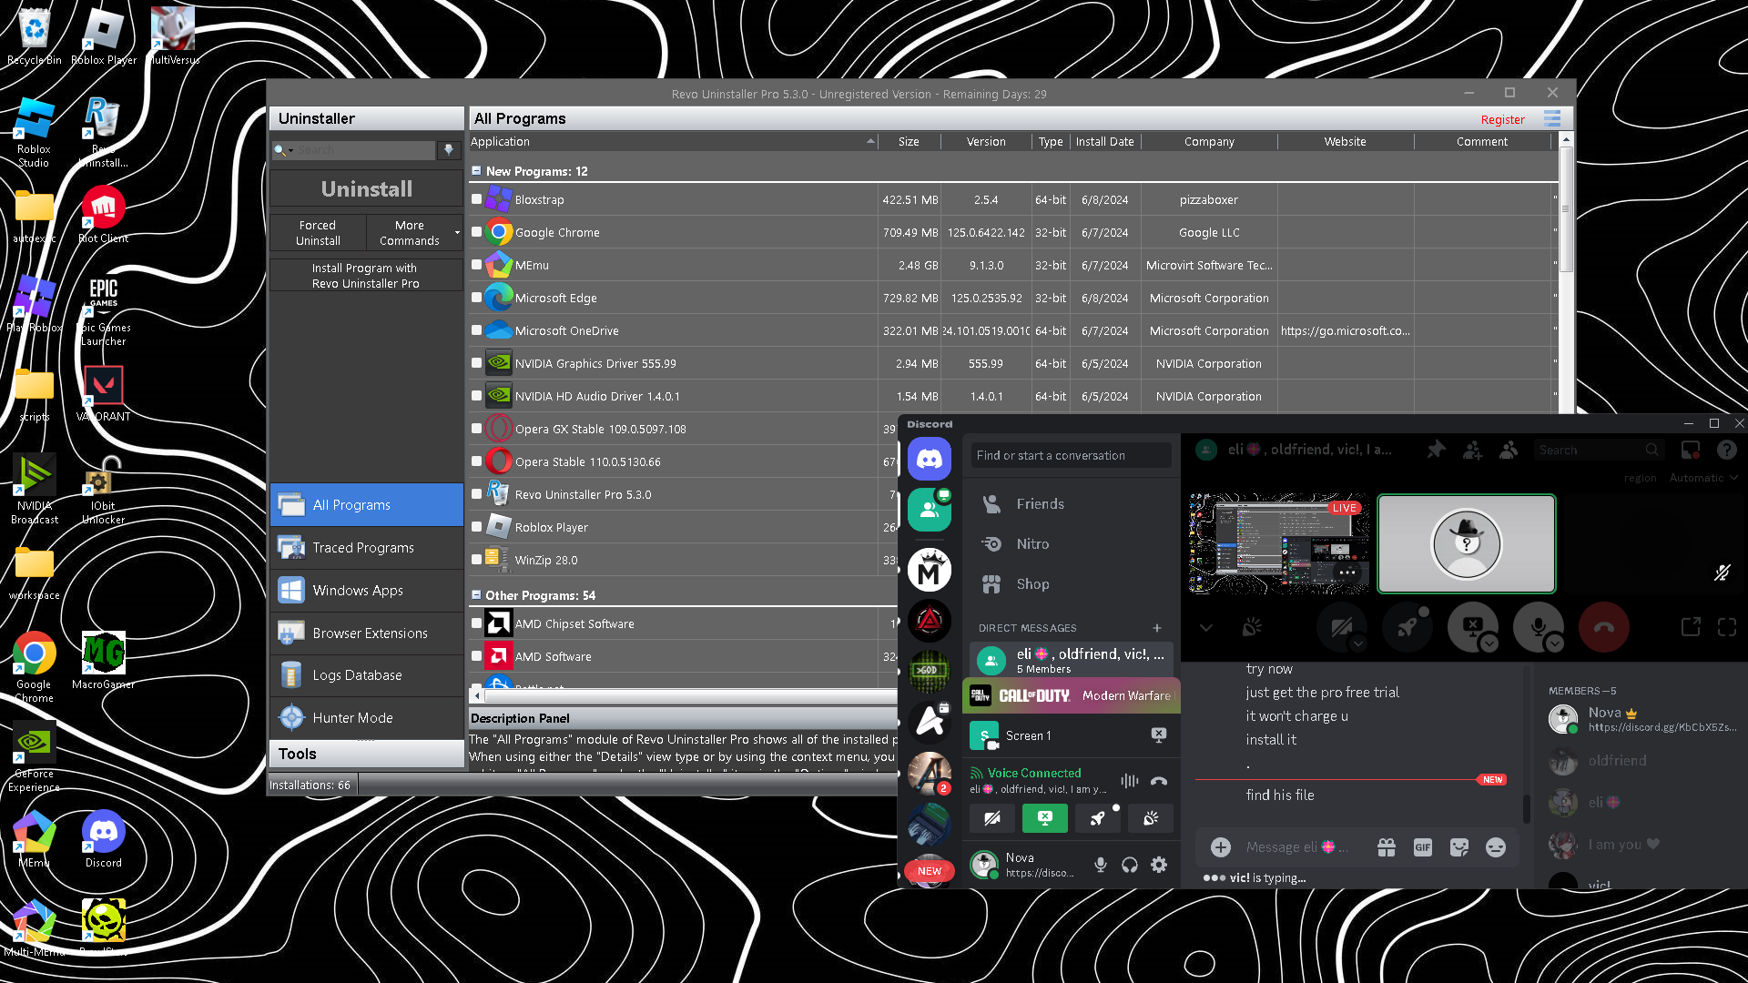Open the GIF picker in Discord
1748x983 pixels.
point(1422,847)
